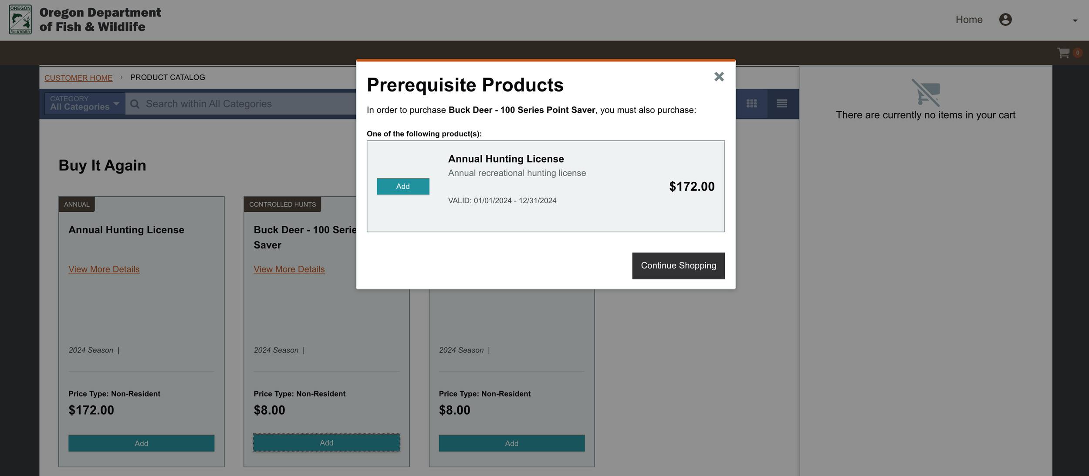This screenshot has height=476, width=1089.
Task: Add the Annual Hunting License card item
Action: (141, 443)
